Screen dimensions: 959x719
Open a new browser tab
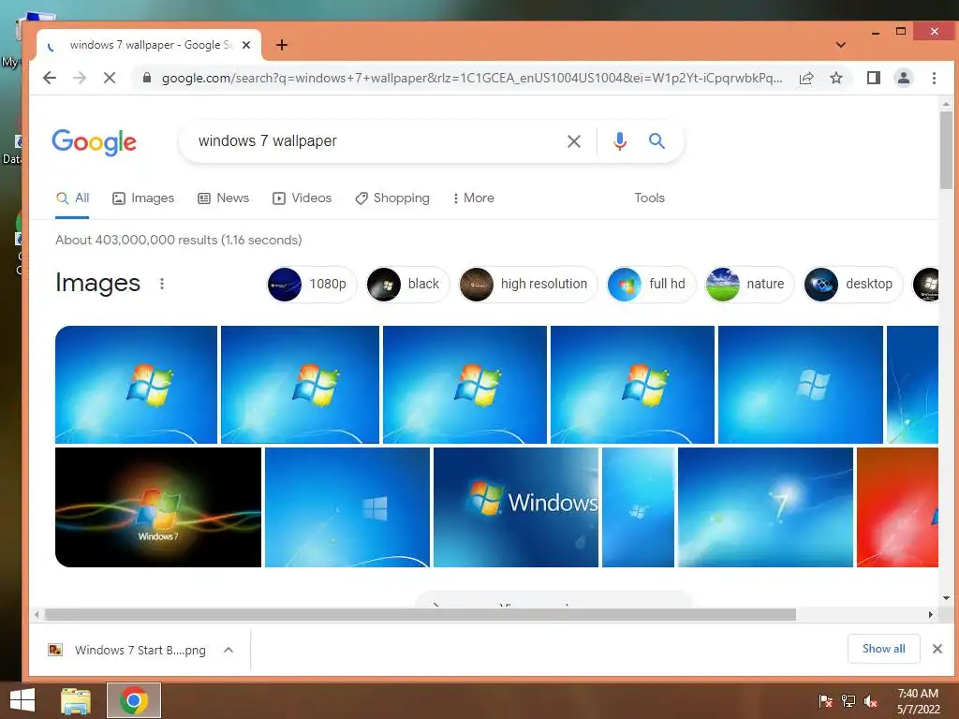pos(281,45)
